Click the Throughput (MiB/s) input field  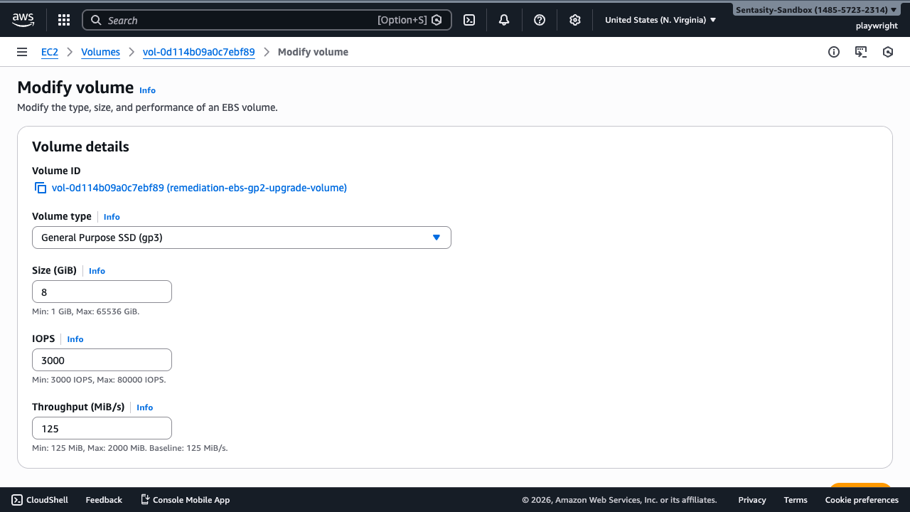click(x=102, y=428)
